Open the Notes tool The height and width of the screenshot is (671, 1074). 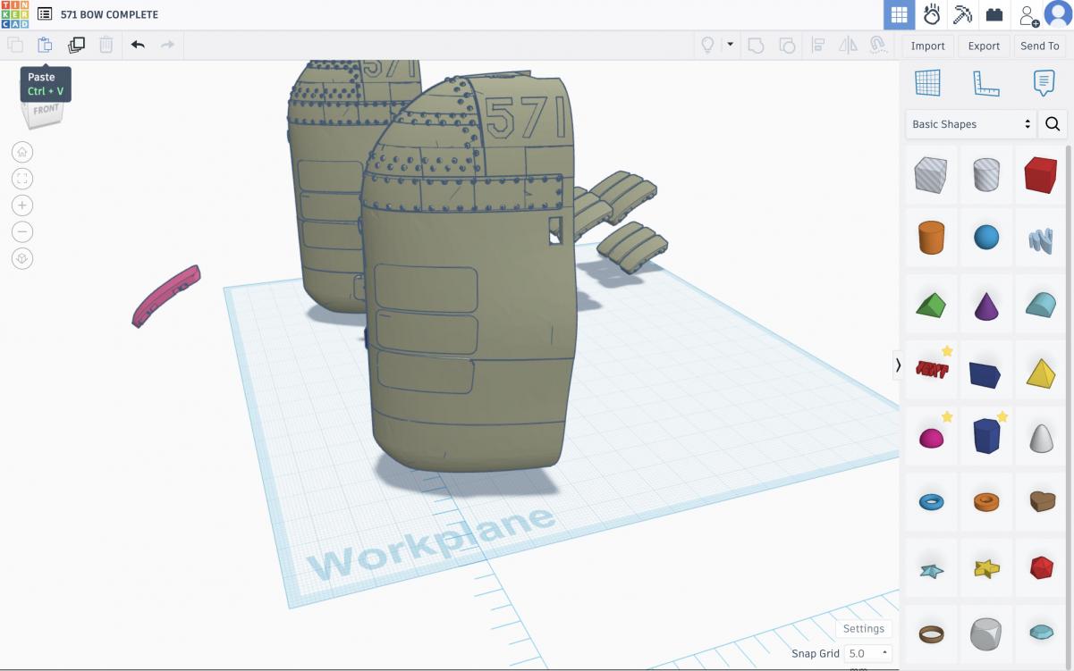(1044, 83)
